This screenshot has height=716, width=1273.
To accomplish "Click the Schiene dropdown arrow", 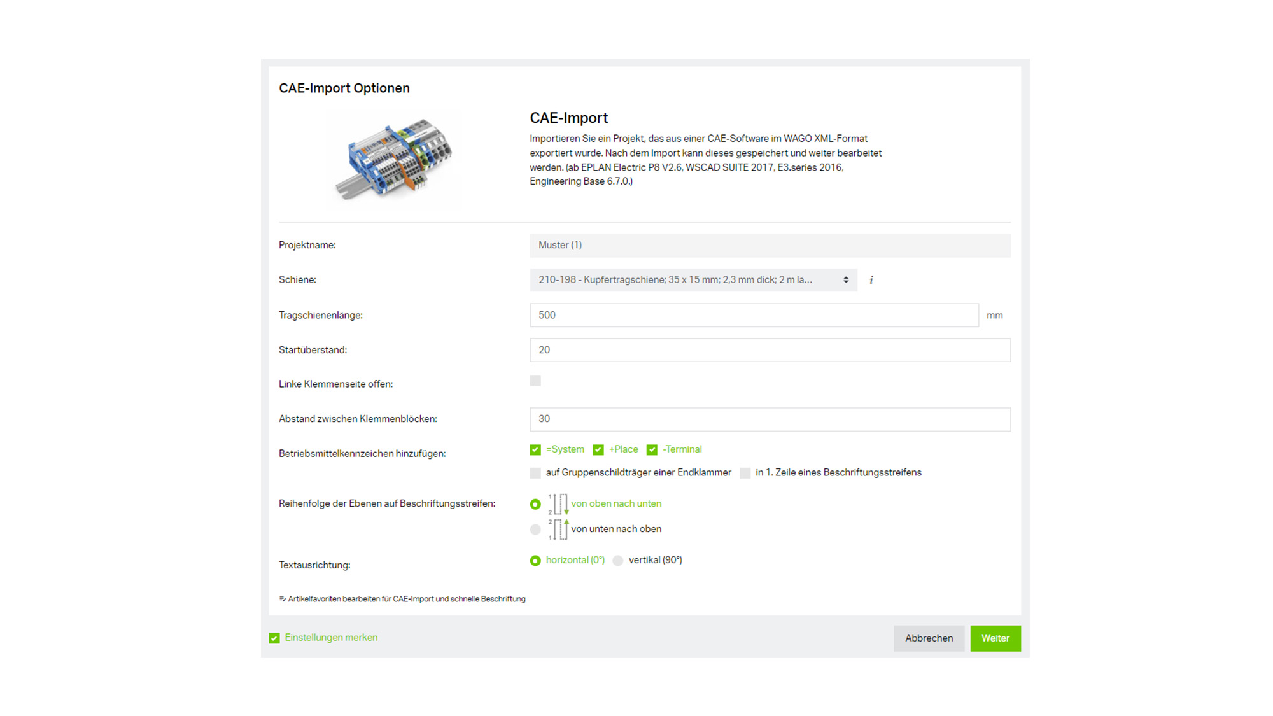I will [846, 280].
